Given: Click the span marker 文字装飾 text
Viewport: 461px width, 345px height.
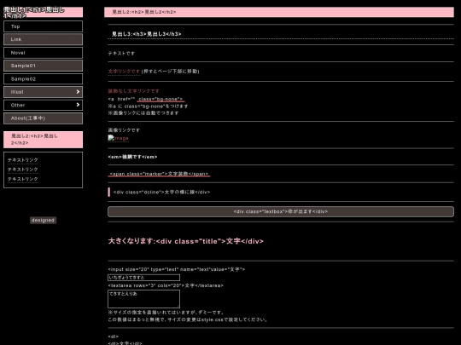Looking at the screenshot, I should (159, 174).
